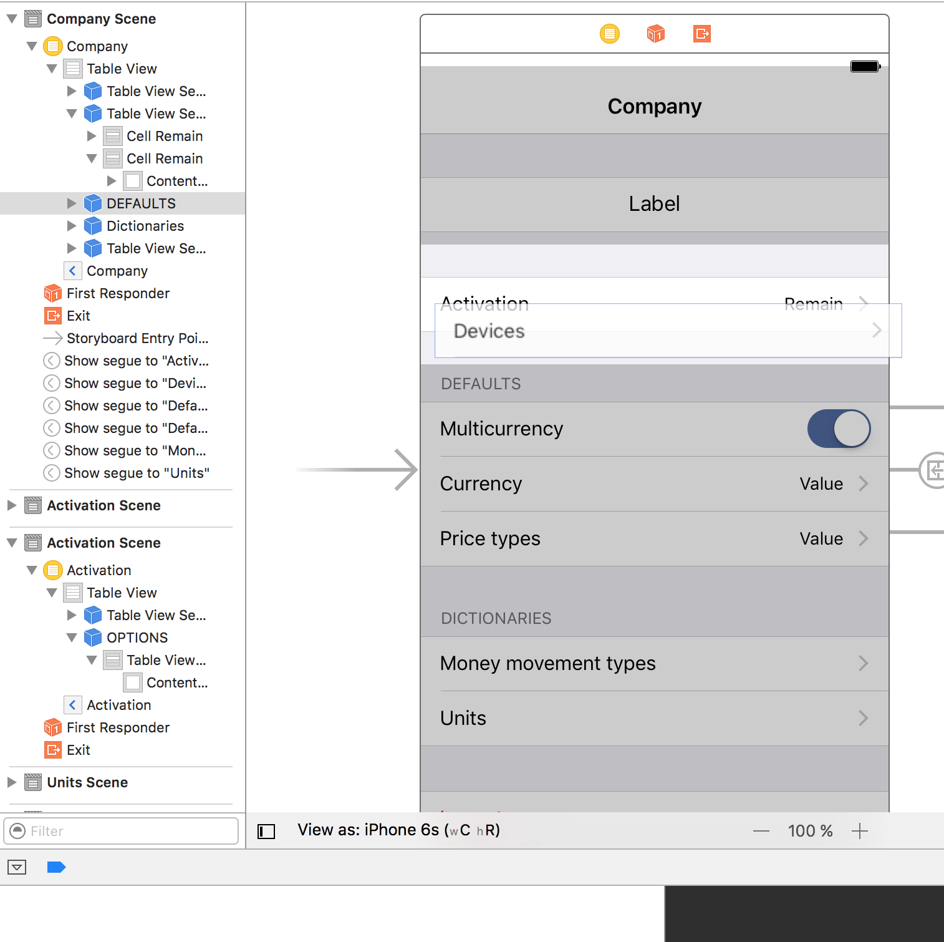Click the 100 % zoom level
The height and width of the screenshot is (942, 944).
[x=810, y=831]
